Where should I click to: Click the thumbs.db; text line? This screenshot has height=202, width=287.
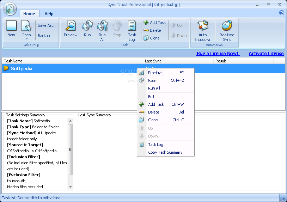tap(17, 181)
